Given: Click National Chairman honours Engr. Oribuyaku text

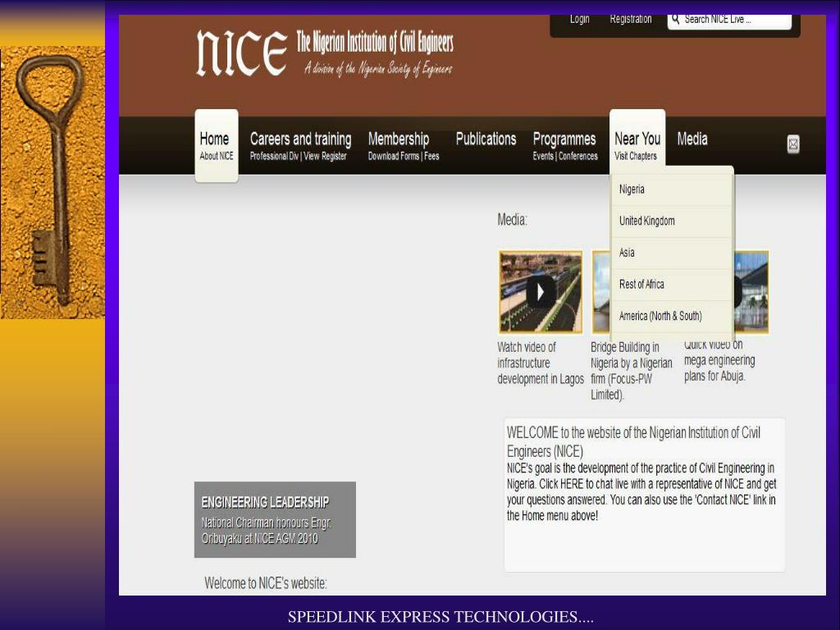Looking at the screenshot, I should (x=267, y=531).
